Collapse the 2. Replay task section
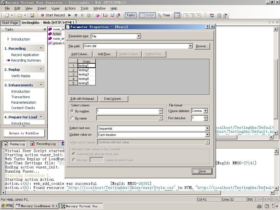 41,69
